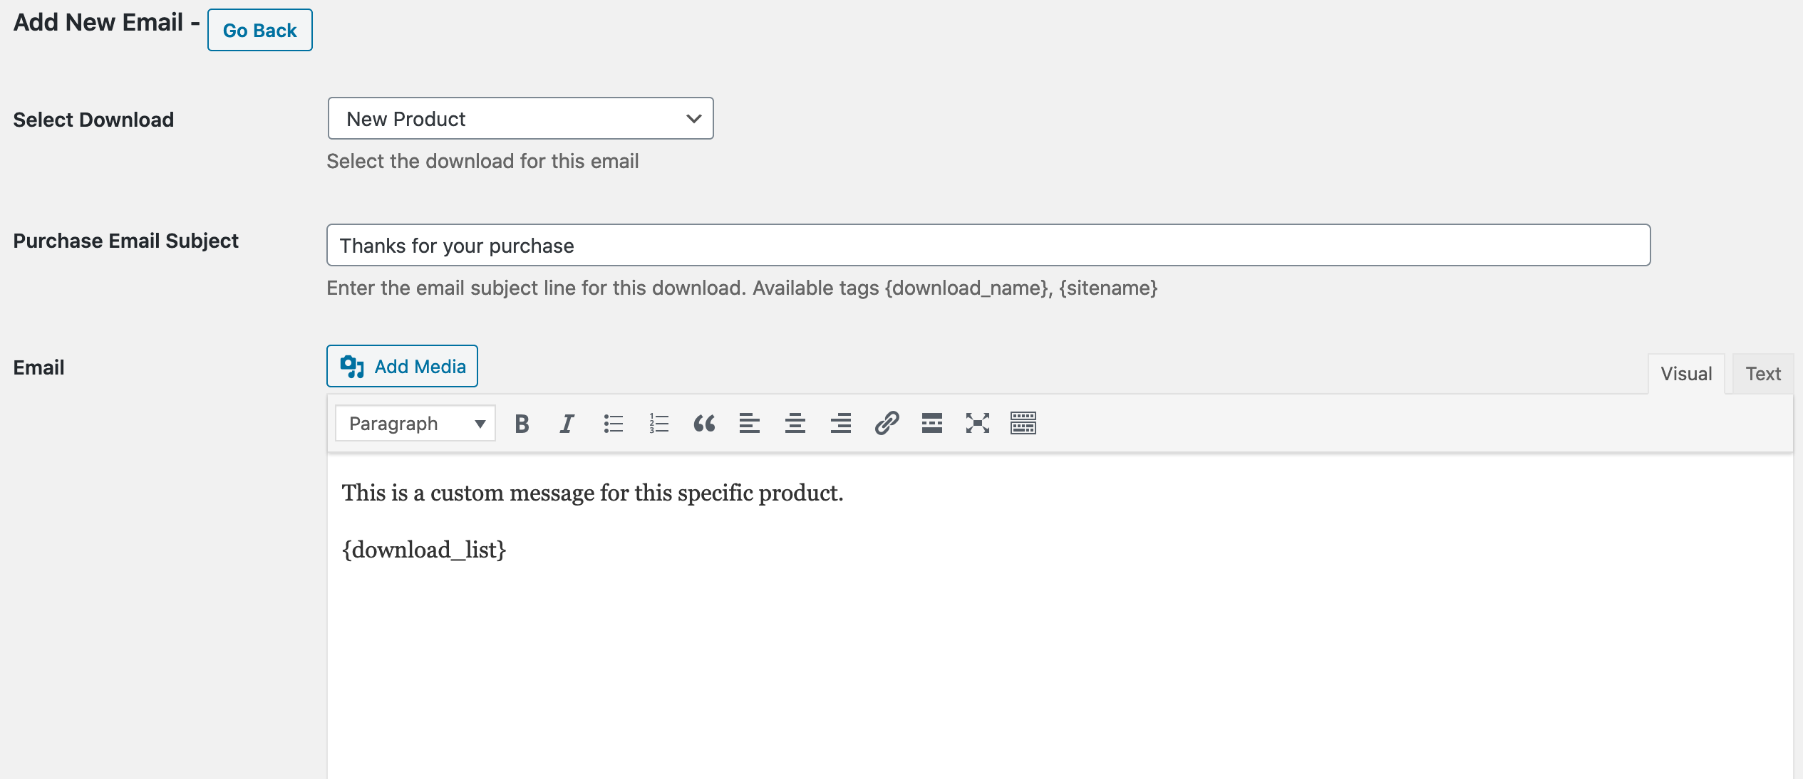Switch to the Visual editor tab
Image resolution: width=1803 pixels, height=779 pixels.
[1686, 374]
